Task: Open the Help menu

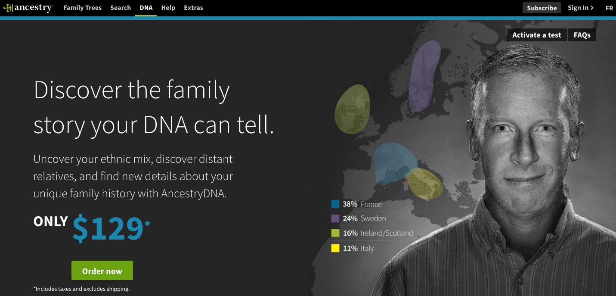Action: pyautogui.click(x=168, y=8)
